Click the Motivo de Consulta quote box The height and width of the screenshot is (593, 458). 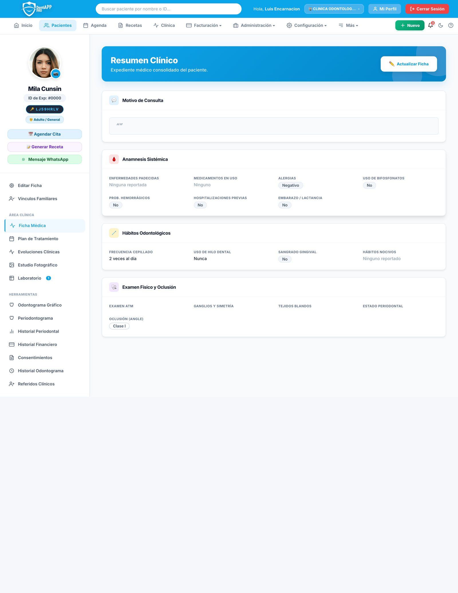click(x=274, y=126)
